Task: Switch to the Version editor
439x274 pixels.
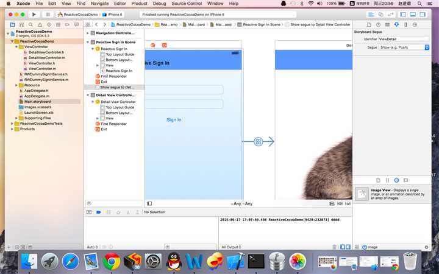Action: point(391,15)
